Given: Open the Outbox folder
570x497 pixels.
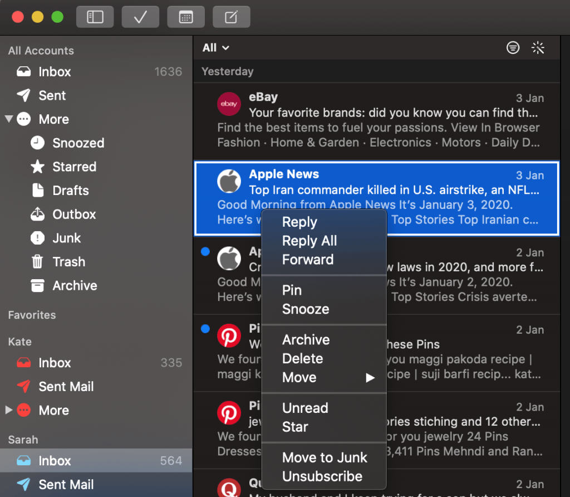Looking at the screenshot, I should (x=96, y=215).
